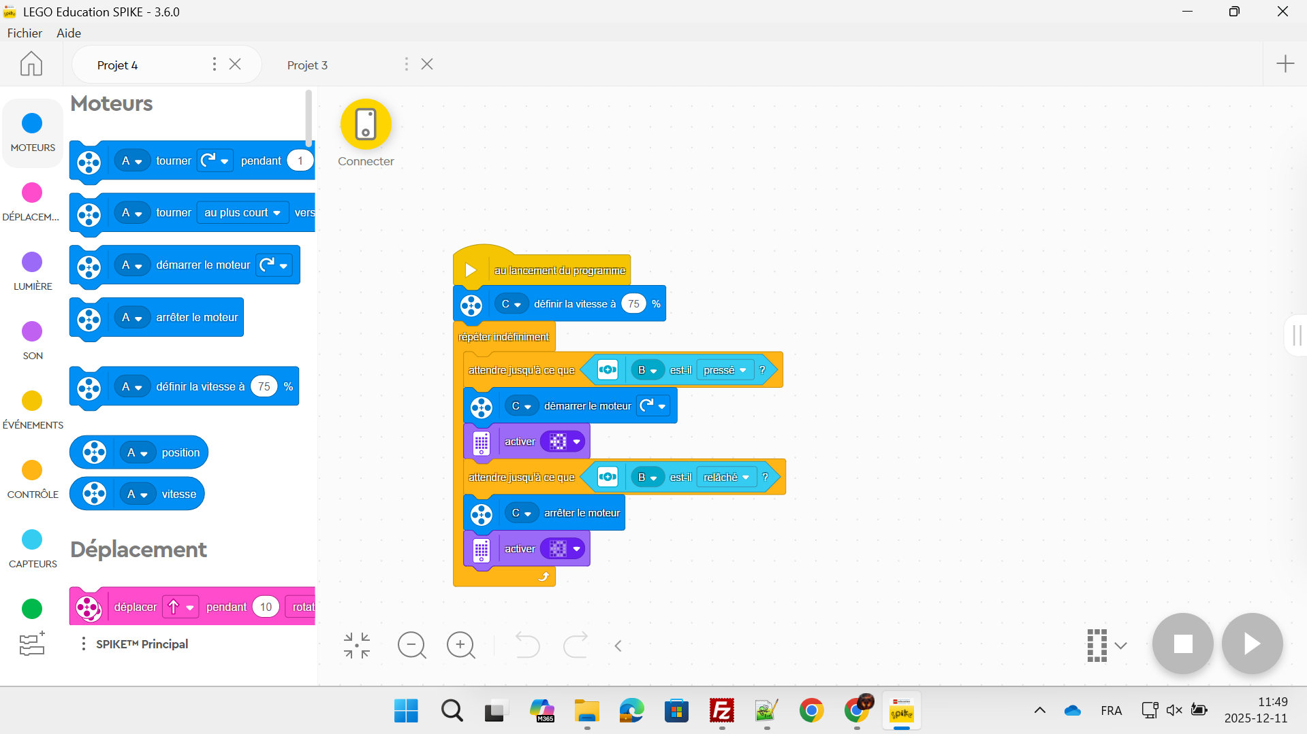1307x734 pixels.
Task: Open the Fichier menu
Action: [25, 33]
